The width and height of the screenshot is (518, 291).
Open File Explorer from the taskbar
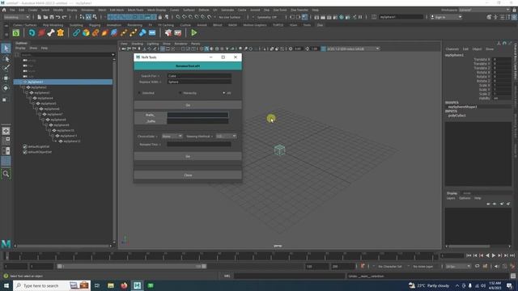(x=111, y=285)
